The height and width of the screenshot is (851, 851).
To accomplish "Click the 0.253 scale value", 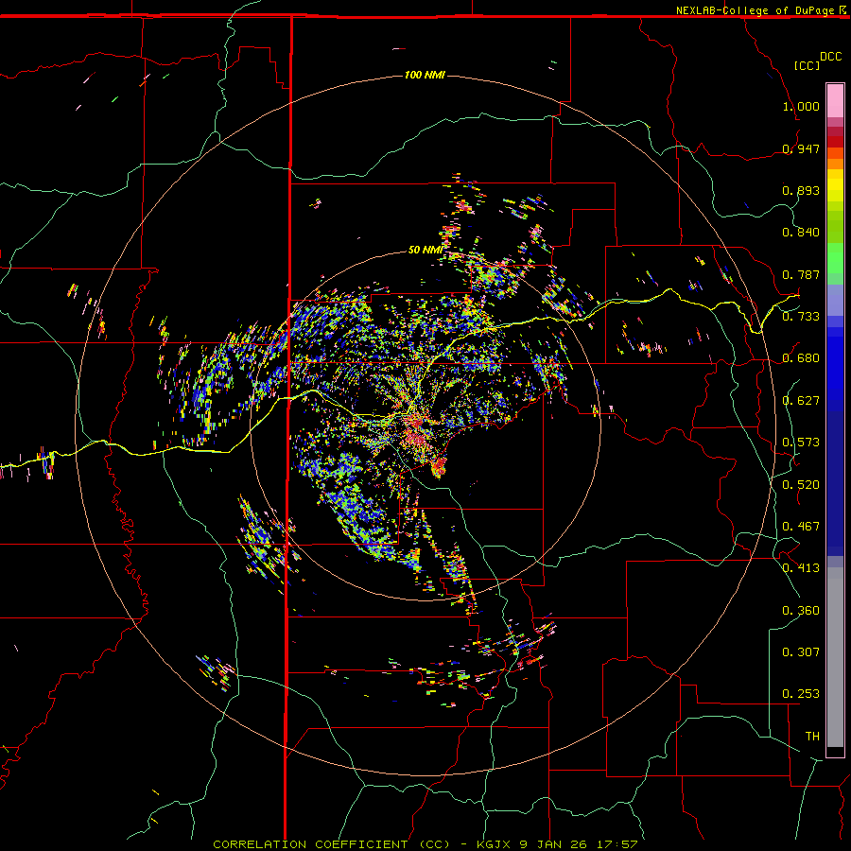I will point(801,694).
